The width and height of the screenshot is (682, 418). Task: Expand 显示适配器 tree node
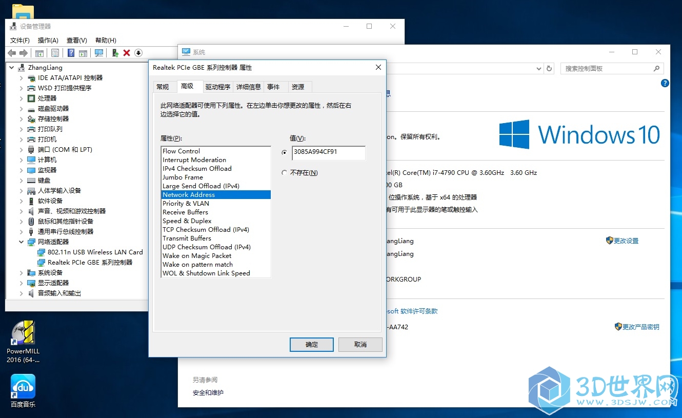[x=21, y=283]
